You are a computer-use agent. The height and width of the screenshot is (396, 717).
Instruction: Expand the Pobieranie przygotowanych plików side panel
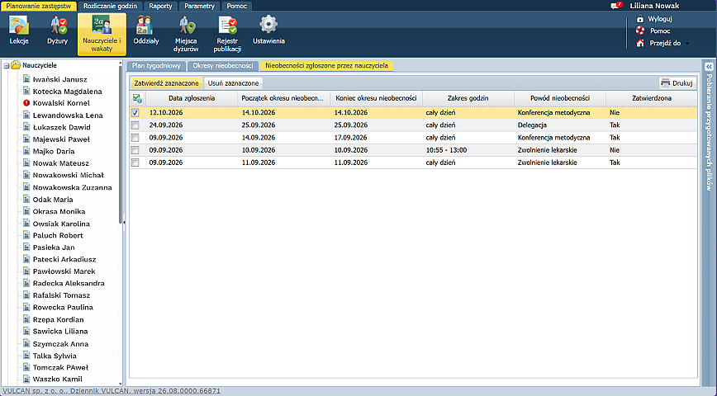710,67
